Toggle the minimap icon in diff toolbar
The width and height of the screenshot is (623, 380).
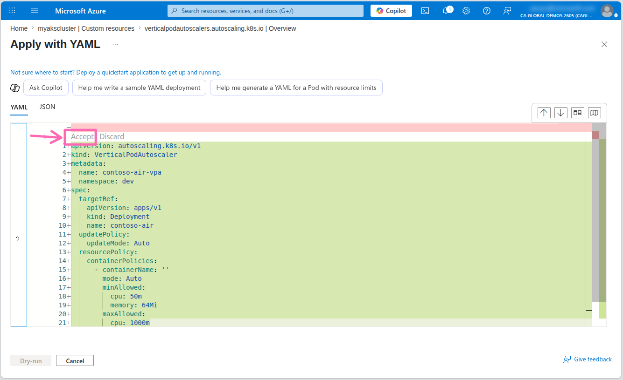tap(594, 113)
